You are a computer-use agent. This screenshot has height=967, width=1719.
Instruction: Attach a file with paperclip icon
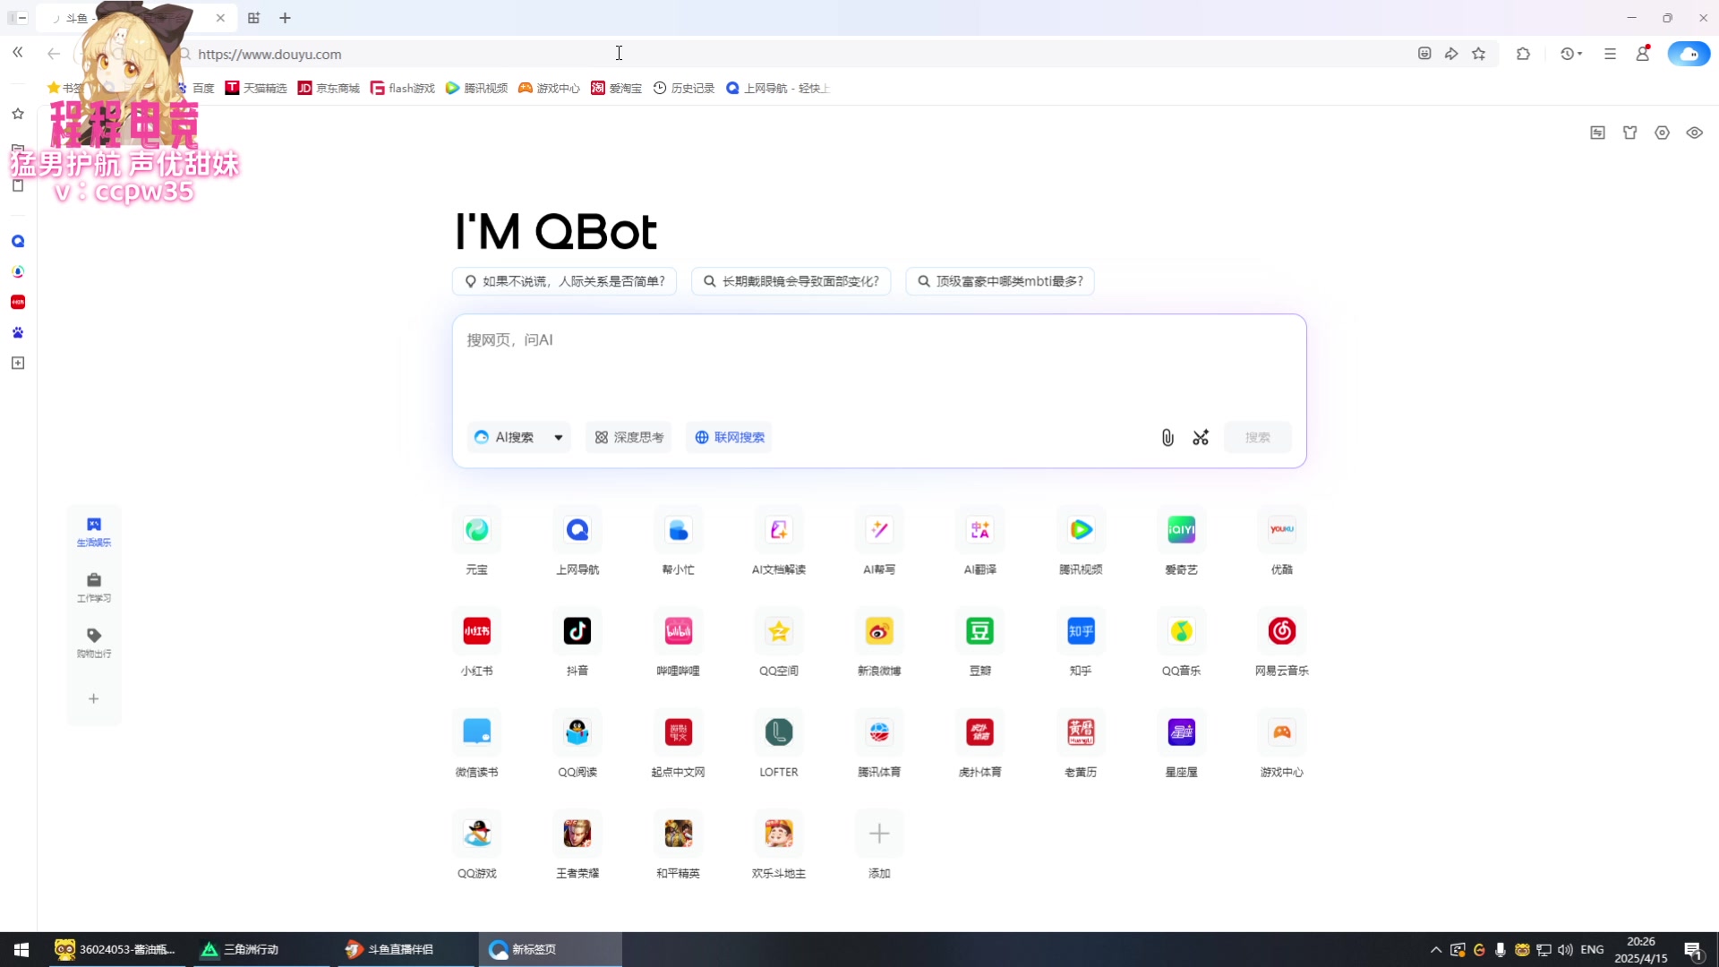pyautogui.click(x=1167, y=437)
